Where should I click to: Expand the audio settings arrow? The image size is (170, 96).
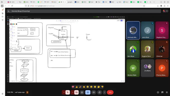pos(64,92)
